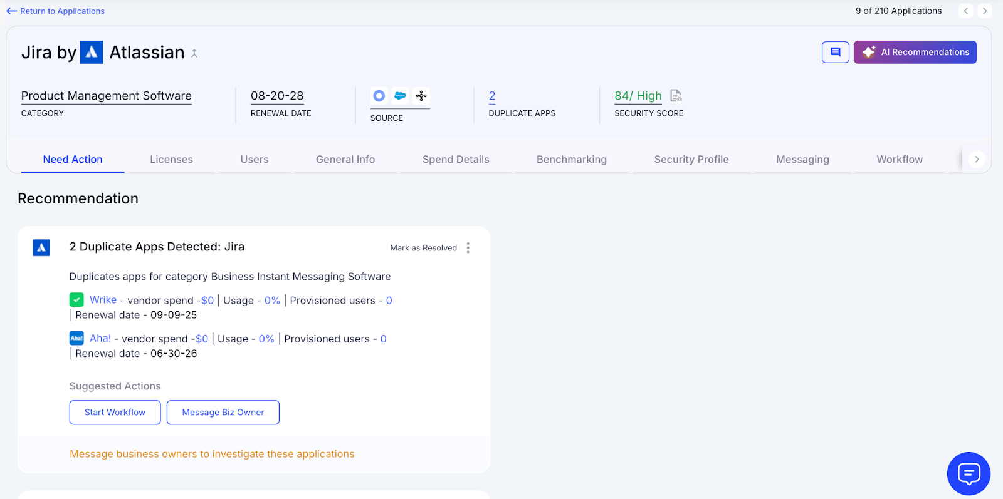
Task: Open the Workflow tab
Action: point(900,159)
